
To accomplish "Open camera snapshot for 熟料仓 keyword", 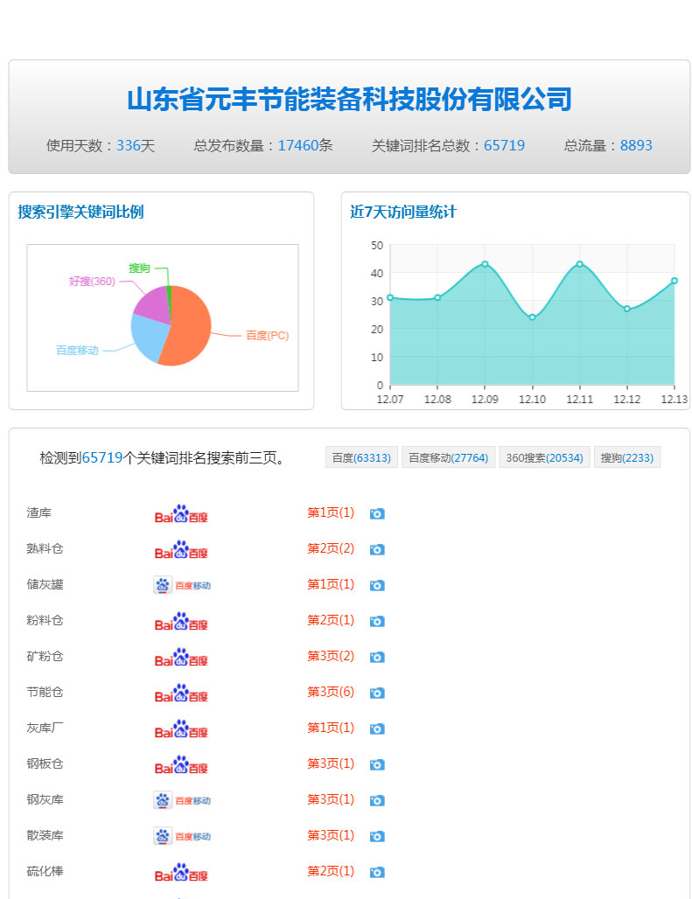I will [x=377, y=550].
